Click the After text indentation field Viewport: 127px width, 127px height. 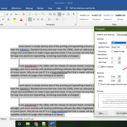(x=114, y=62)
